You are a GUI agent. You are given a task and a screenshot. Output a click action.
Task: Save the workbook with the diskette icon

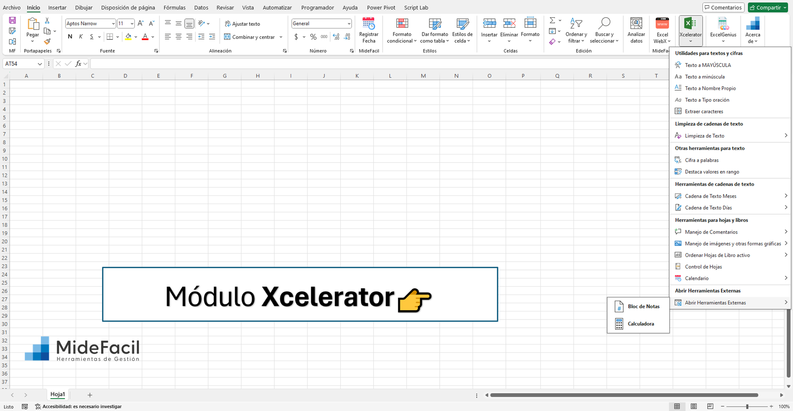tap(12, 20)
